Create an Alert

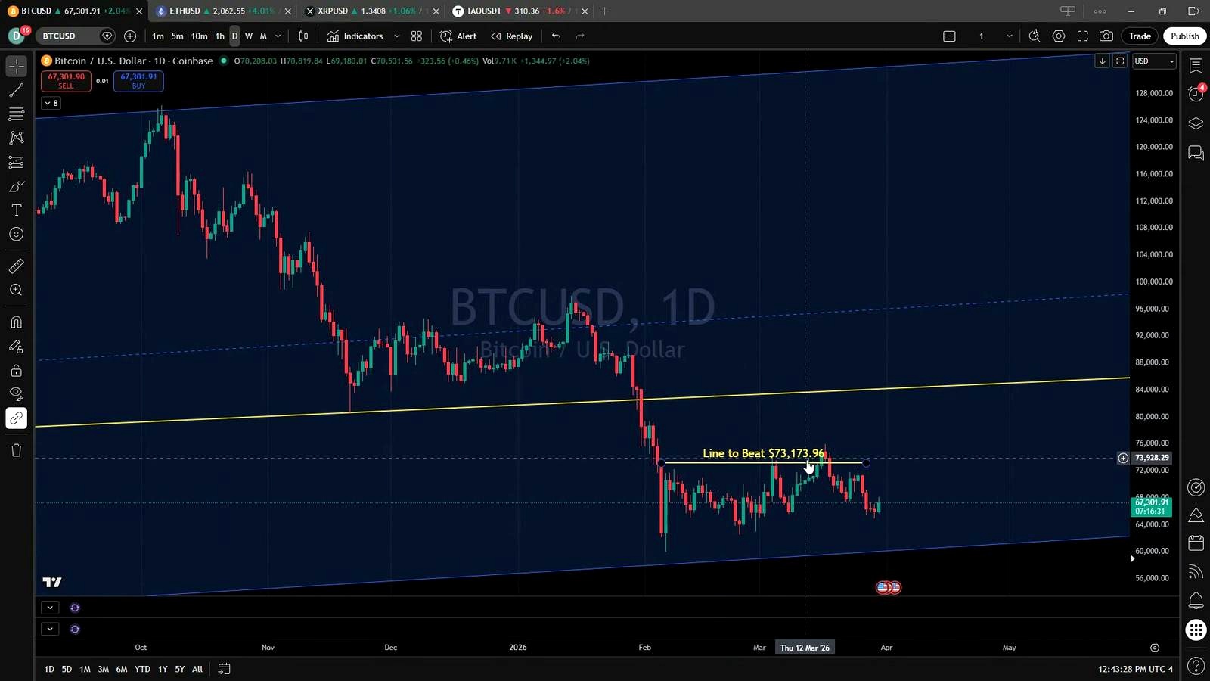(x=458, y=36)
